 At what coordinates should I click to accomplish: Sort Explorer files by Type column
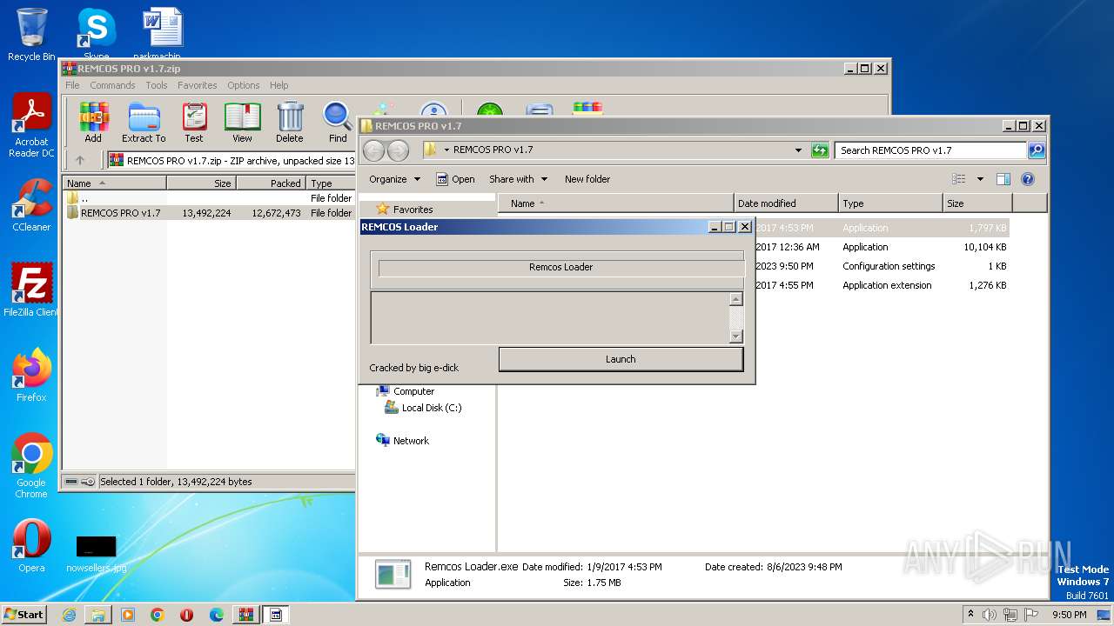pyautogui.click(x=890, y=203)
